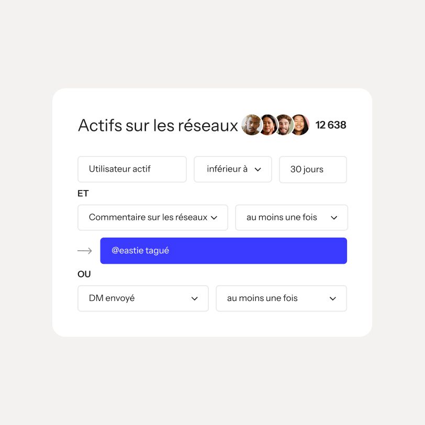
Task: Click the 12 638 member count
Action: click(x=331, y=125)
